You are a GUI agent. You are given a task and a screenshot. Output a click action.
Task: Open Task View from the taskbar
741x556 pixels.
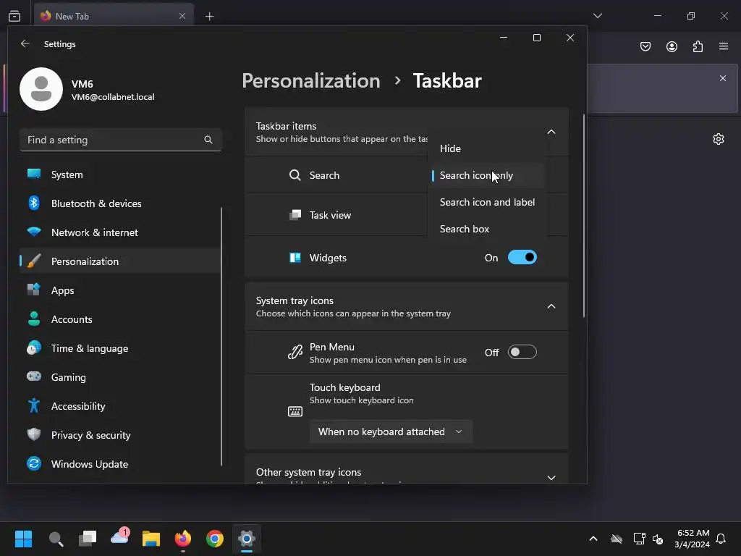[88, 539]
